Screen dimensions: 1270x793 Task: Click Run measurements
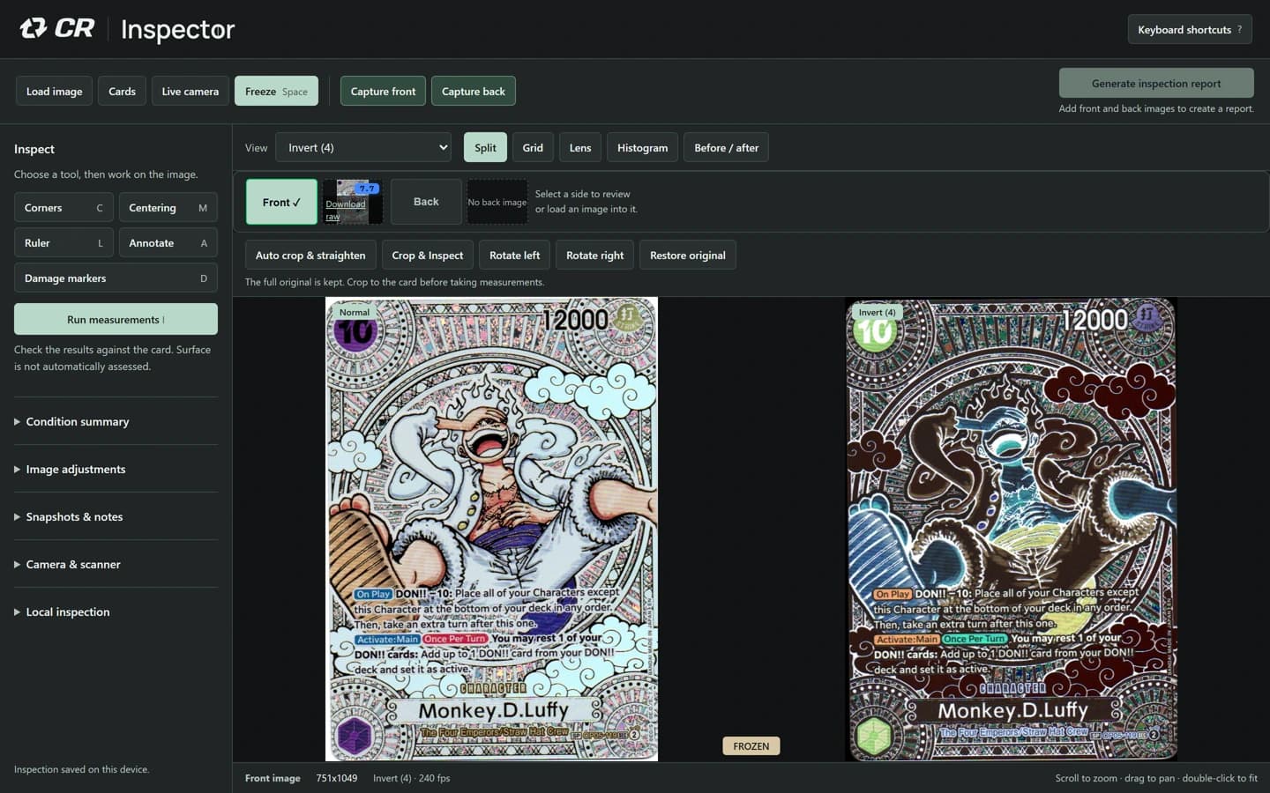(x=116, y=319)
